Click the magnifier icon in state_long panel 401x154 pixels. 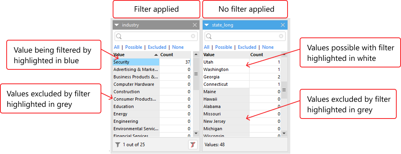tap(209, 37)
